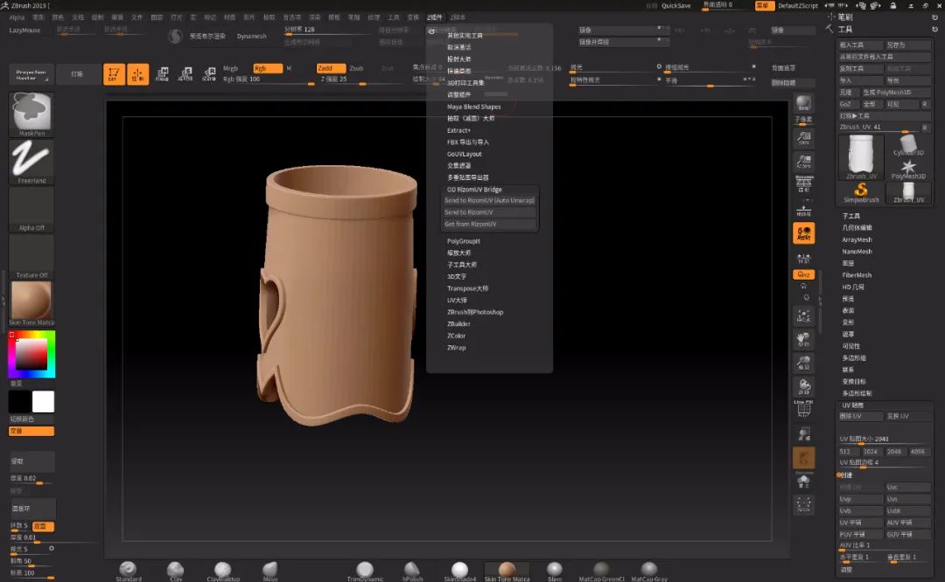Select the Clay brush at bottom shelf
The image size is (945, 582).
(x=175, y=571)
